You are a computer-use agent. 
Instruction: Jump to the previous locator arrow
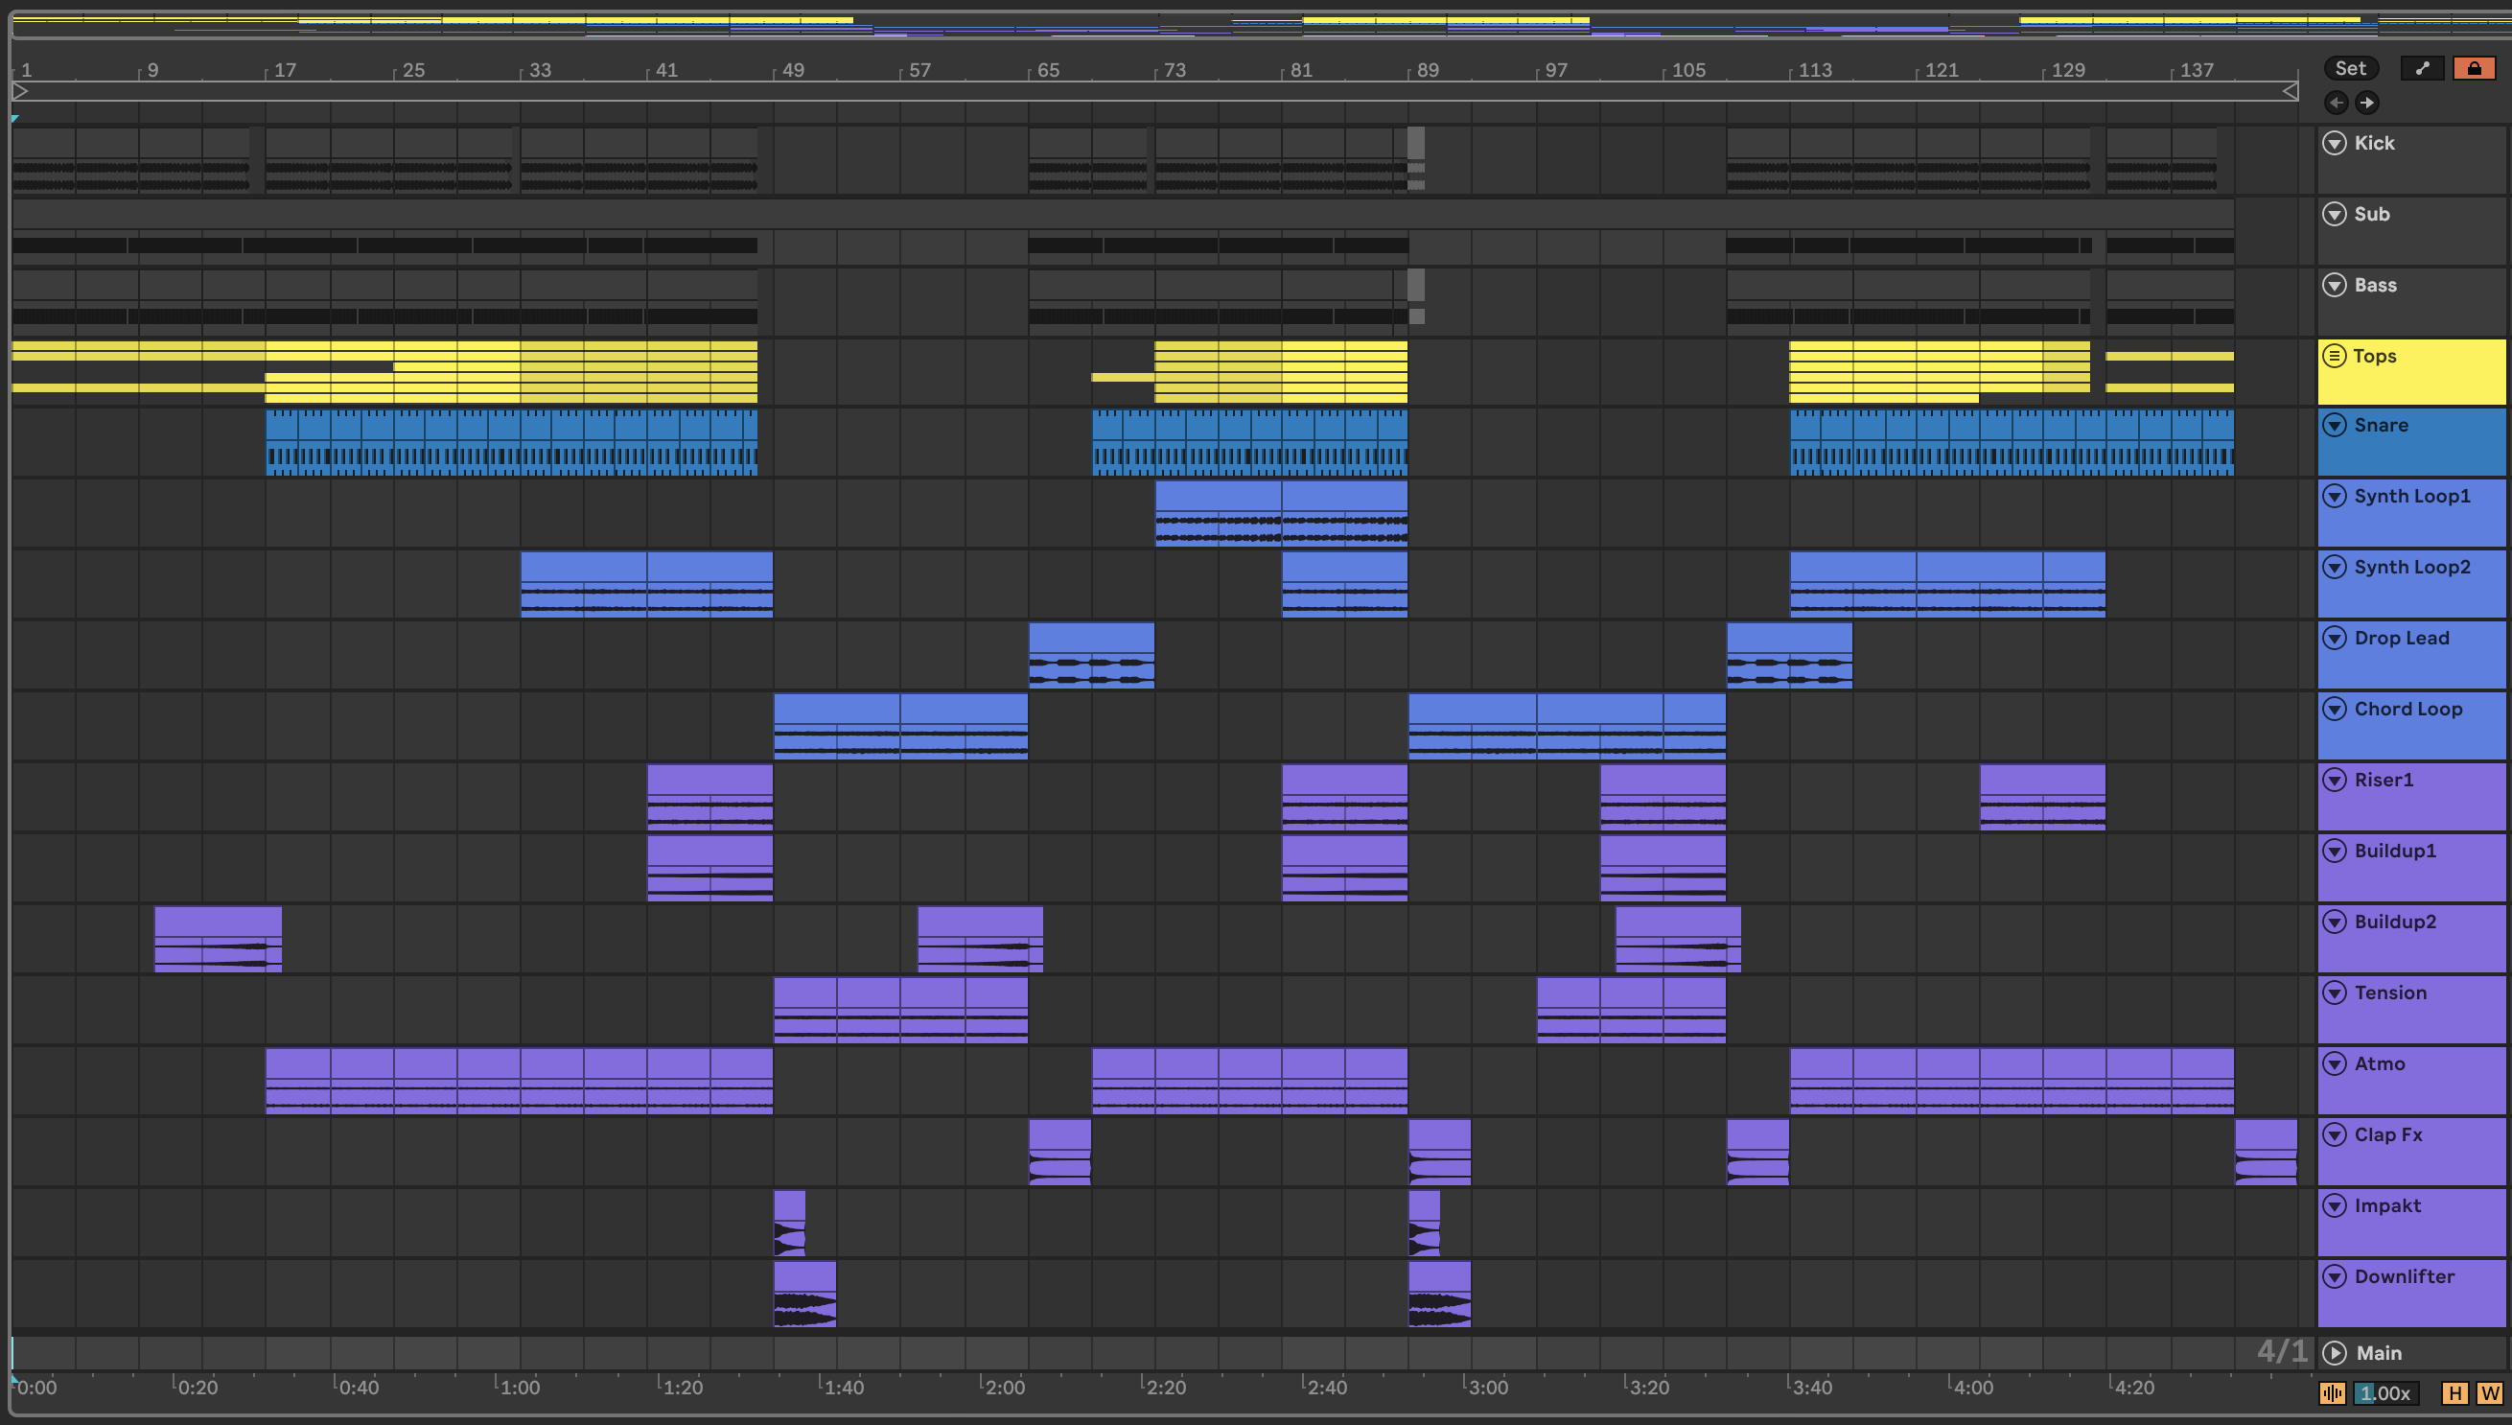tap(2336, 103)
